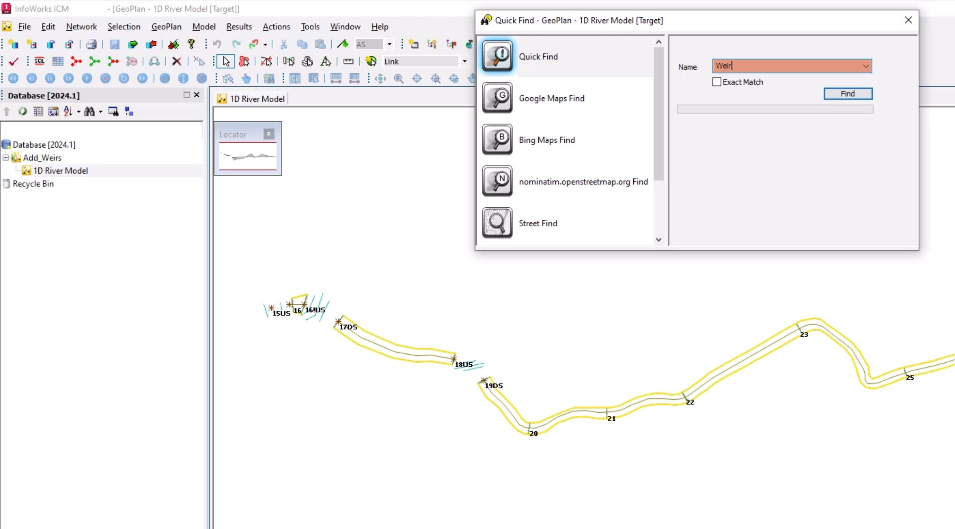This screenshot has width=955, height=529.
Task: Click the grid windows table icon
Action: click(x=58, y=61)
